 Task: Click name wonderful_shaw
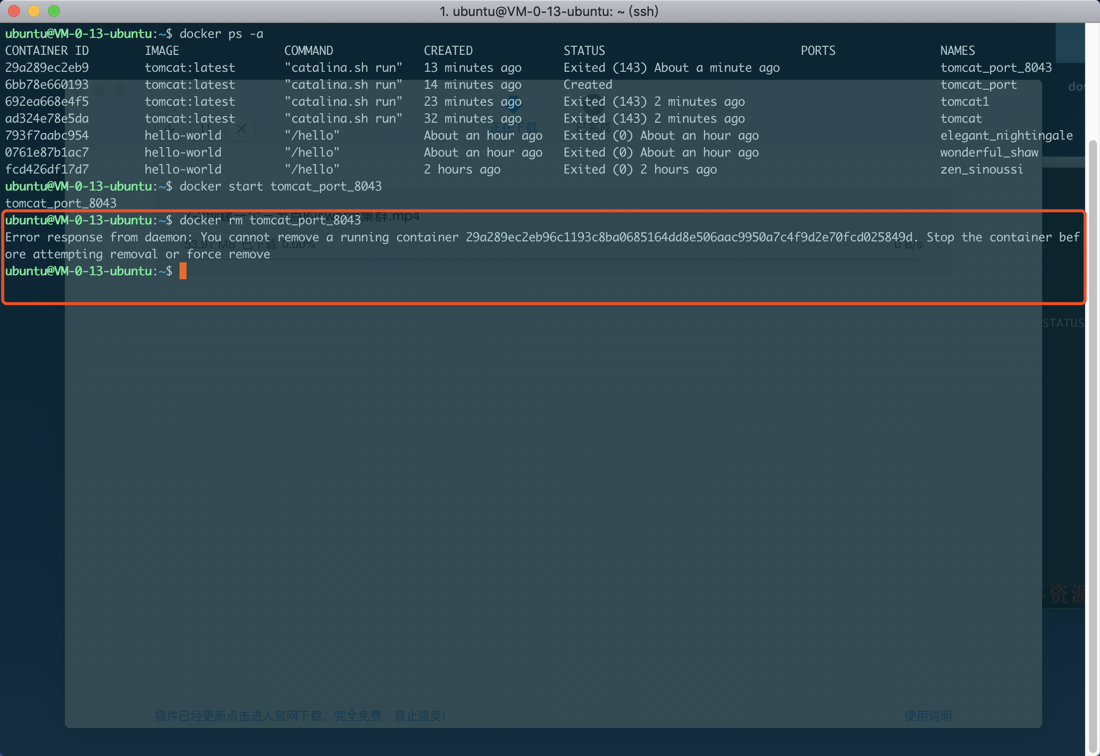click(989, 152)
